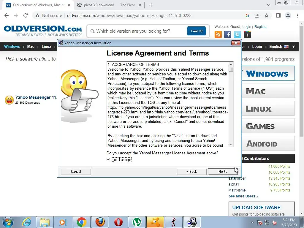Reload the current page

click(26, 15)
